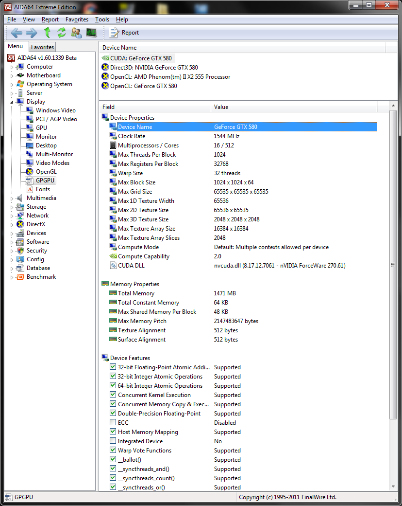Toggle the Integrated Device checkbox
This screenshot has height=506, width=402.
pyautogui.click(x=113, y=440)
